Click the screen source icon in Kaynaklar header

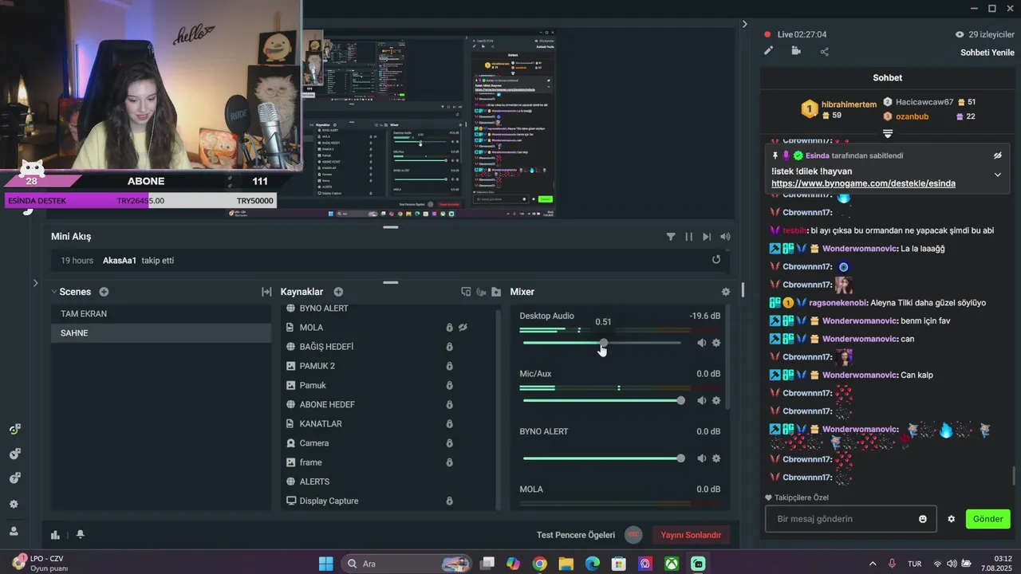tap(466, 292)
